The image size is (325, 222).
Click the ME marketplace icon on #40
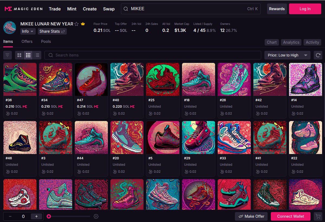132,107
